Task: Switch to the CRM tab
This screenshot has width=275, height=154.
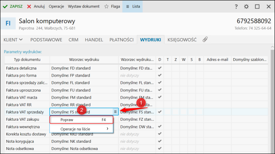Action: click(x=73, y=40)
